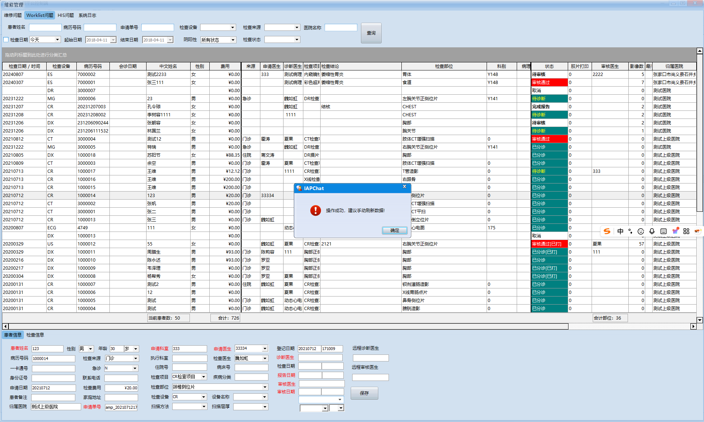Image resolution: width=704 pixels, height=422 pixels.
Task: Click 确定 in the IAPChat dialog
Action: (394, 230)
